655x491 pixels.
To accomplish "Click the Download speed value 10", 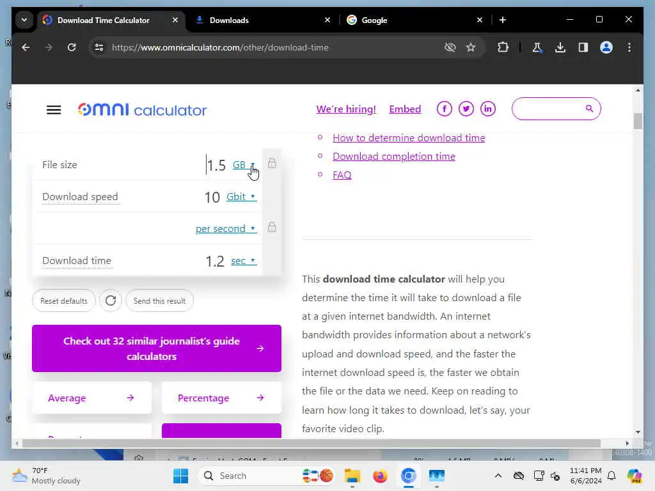I will pos(212,197).
